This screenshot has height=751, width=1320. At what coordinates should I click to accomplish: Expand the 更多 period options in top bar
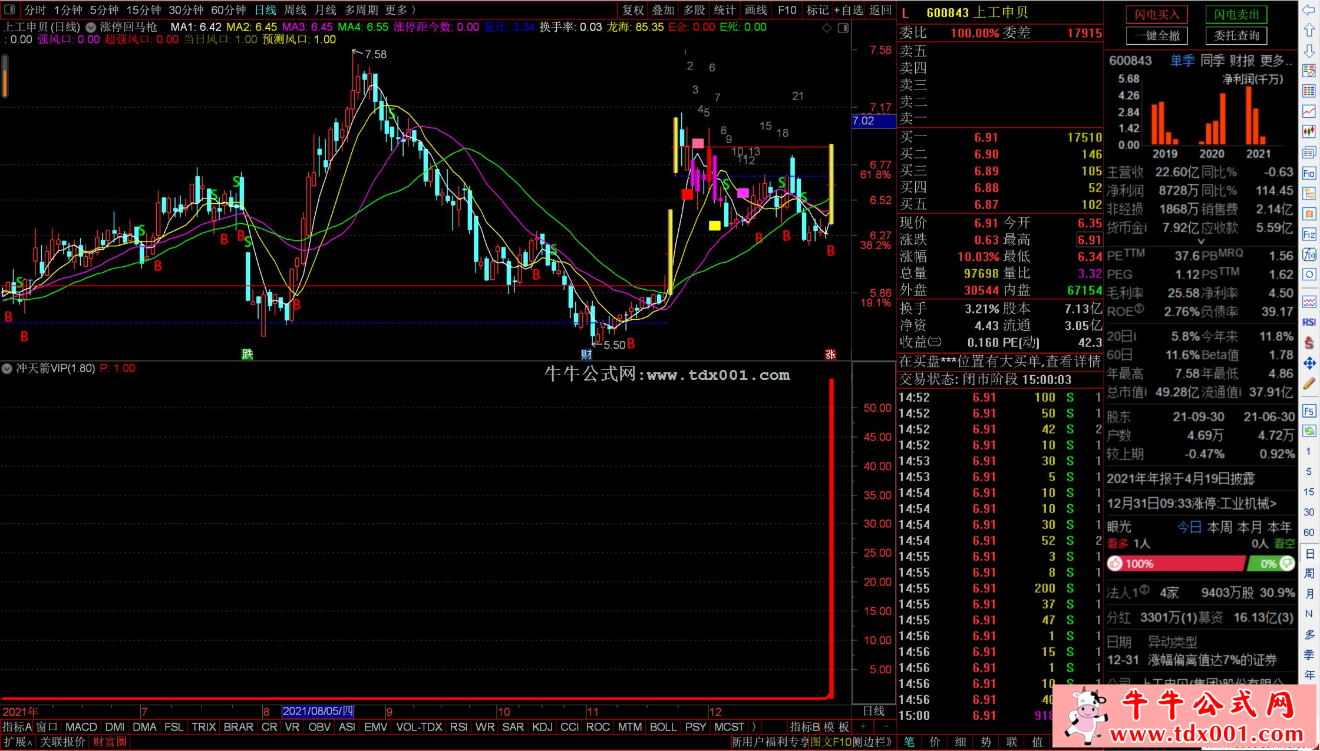coord(401,10)
